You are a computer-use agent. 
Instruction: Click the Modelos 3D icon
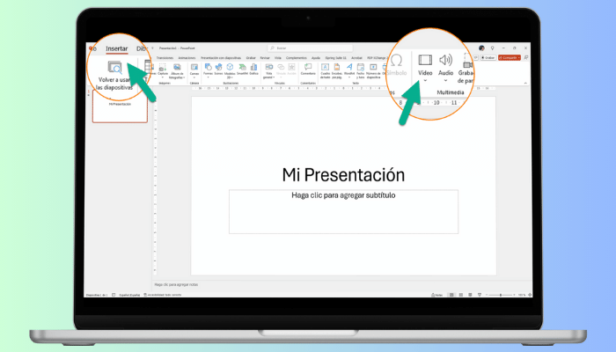click(230, 67)
